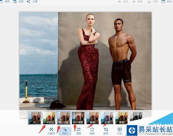Image resolution: width=173 pixels, height=136 pixels.
Task: Apply the 鲜艳 (Vivid) filter thumbnail
Action: click(x=93, y=118)
